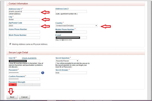
Task: Click the Password input field
Action: 24,73
